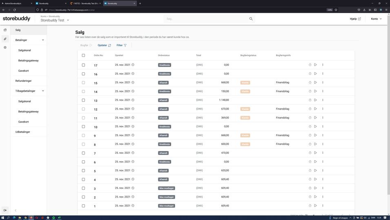The width and height of the screenshot is (390, 220).
Task: Tick the checkbox for order 8
Action: point(83,144)
